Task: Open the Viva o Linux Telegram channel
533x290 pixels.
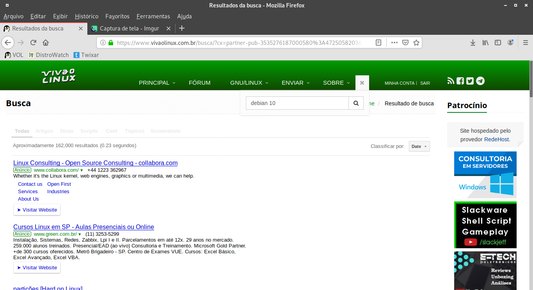Action: (x=481, y=81)
